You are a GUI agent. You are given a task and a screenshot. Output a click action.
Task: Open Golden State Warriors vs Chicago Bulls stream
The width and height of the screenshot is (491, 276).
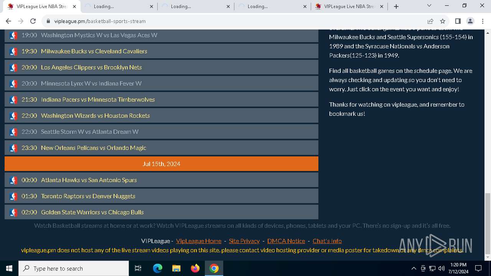(x=92, y=212)
